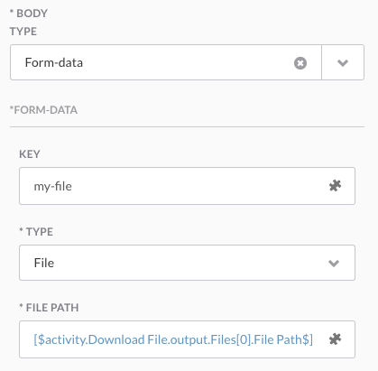Open the plugin picker icon in Key field

[335, 186]
